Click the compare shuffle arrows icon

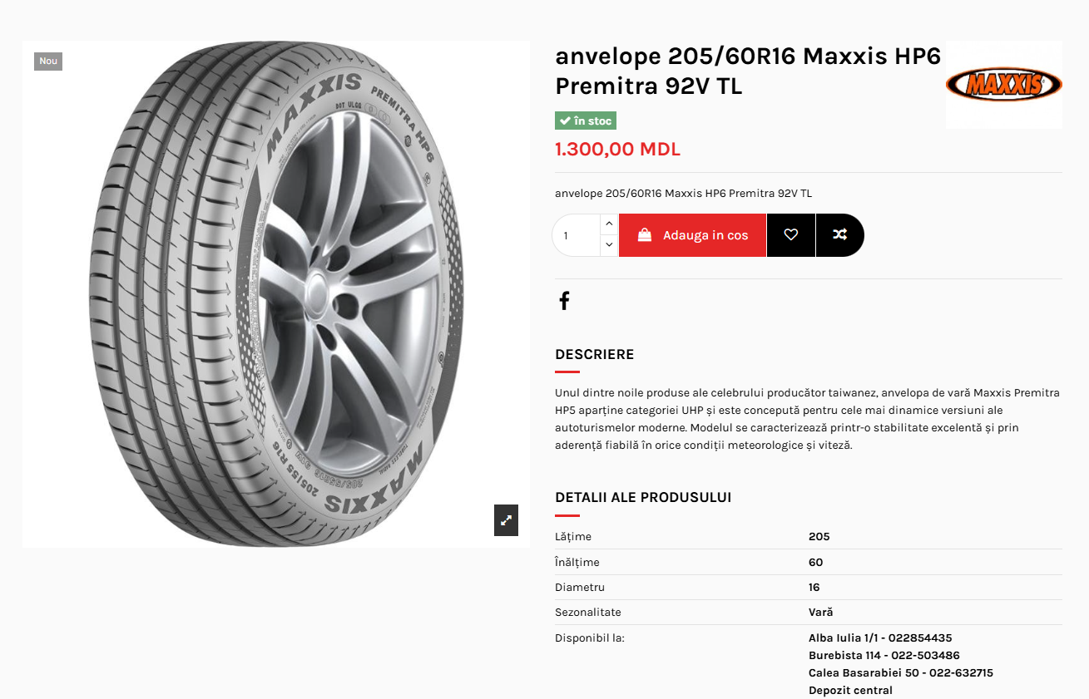click(840, 235)
